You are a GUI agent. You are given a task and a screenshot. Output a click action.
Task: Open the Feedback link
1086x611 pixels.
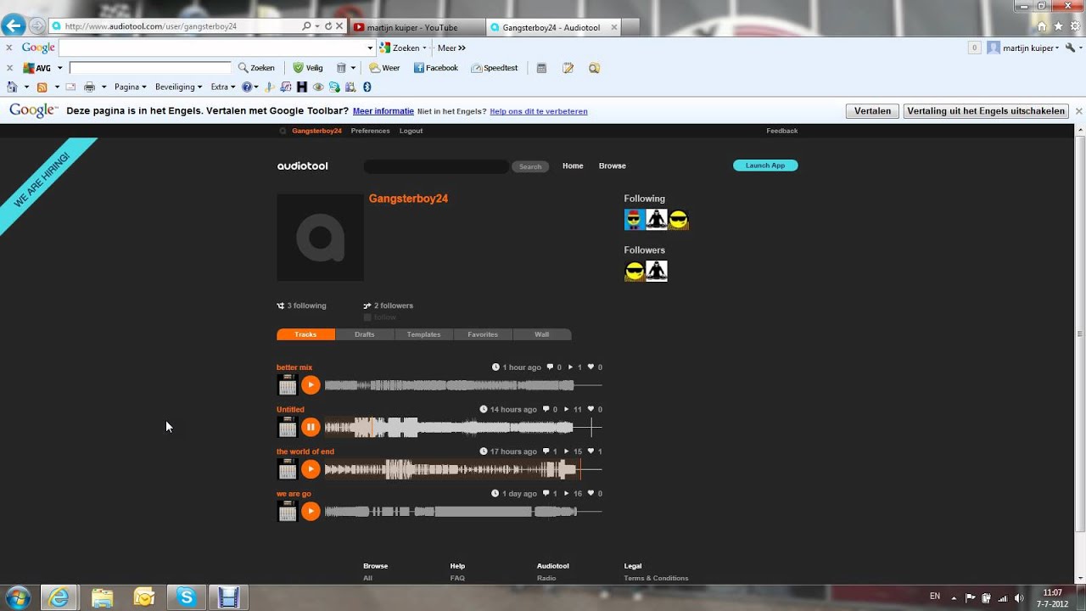coord(782,131)
